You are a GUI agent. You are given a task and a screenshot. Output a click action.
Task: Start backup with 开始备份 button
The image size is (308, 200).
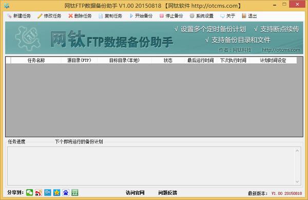[141, 16]
